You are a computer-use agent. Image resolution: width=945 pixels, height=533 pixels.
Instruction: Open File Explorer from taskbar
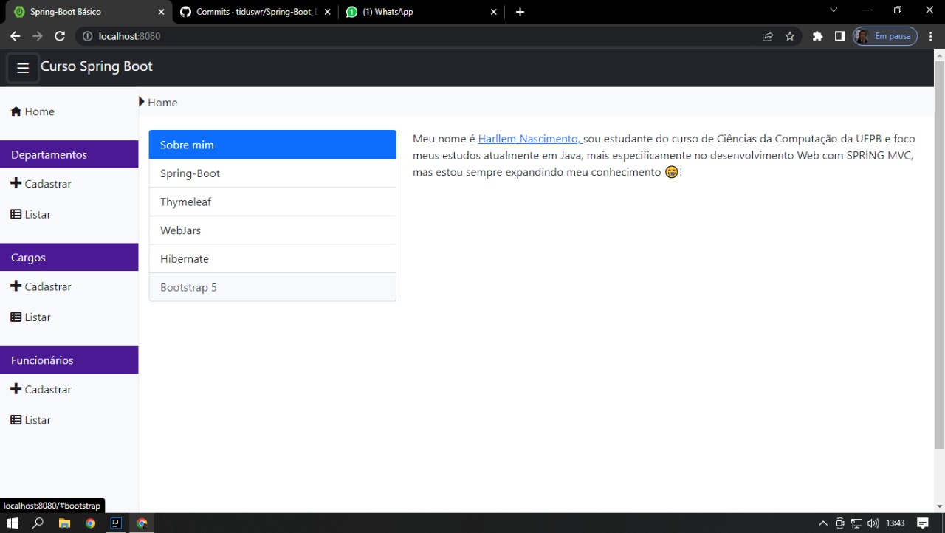(64, 523)
